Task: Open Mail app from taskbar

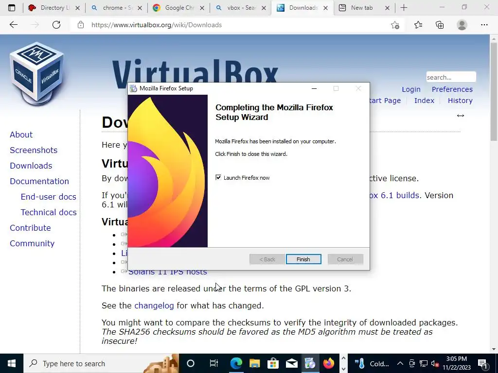Action: tap(292, 363)
